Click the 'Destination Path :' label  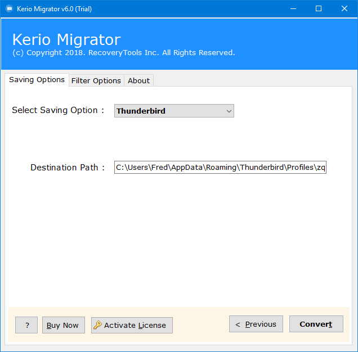[68, 168]
